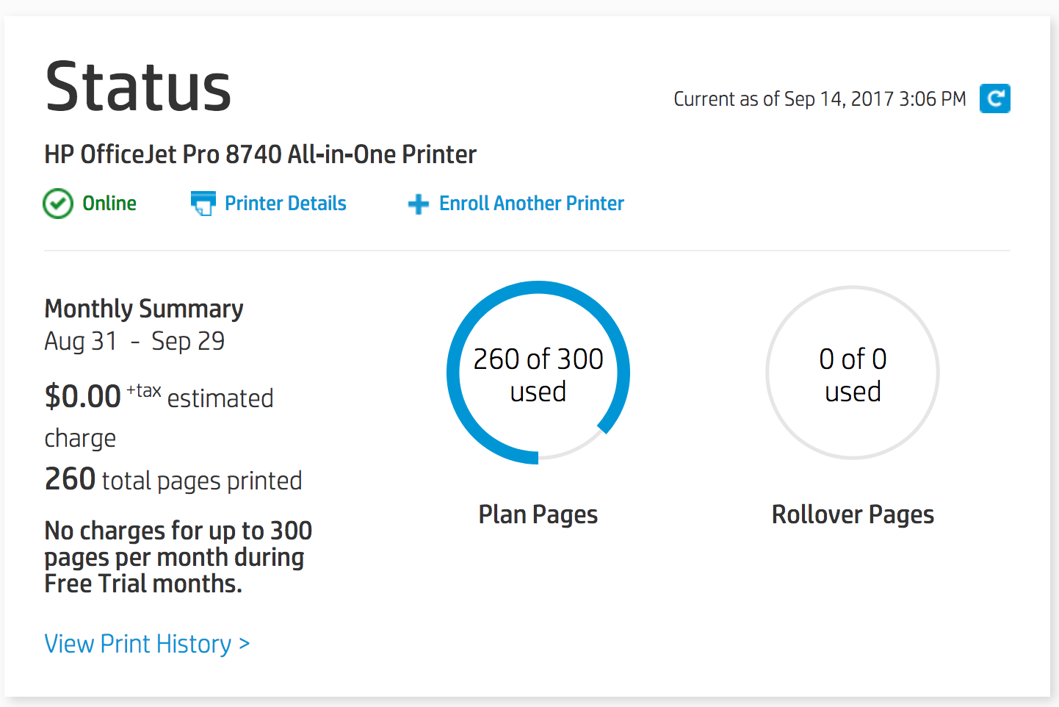Click the $0.00 estimated charge amount

point(82,397)
